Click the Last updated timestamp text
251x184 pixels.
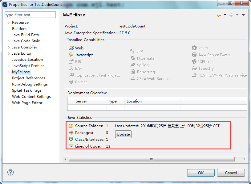(x=167, y=126)
